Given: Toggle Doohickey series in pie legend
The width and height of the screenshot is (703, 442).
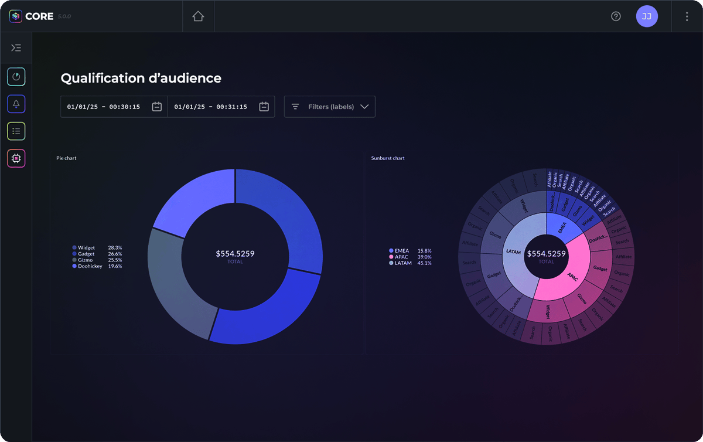Looking at the screenshot, I should [x=90, y=266].
